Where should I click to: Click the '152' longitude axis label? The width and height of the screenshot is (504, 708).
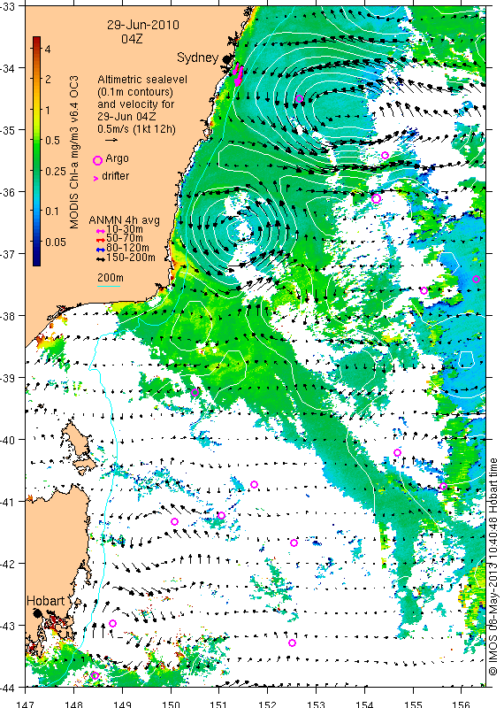click(x=268, y=704)
